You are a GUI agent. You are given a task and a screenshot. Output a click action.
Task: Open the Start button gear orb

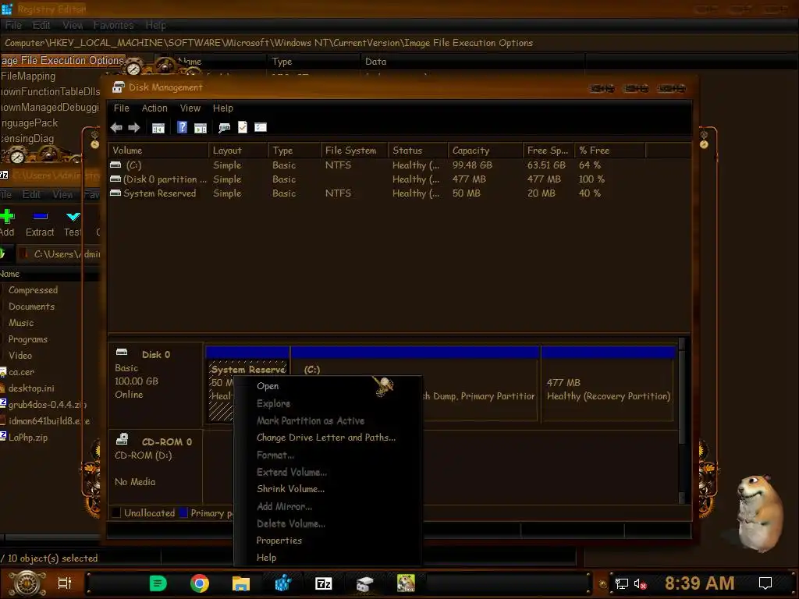click(x=27, y=583)
